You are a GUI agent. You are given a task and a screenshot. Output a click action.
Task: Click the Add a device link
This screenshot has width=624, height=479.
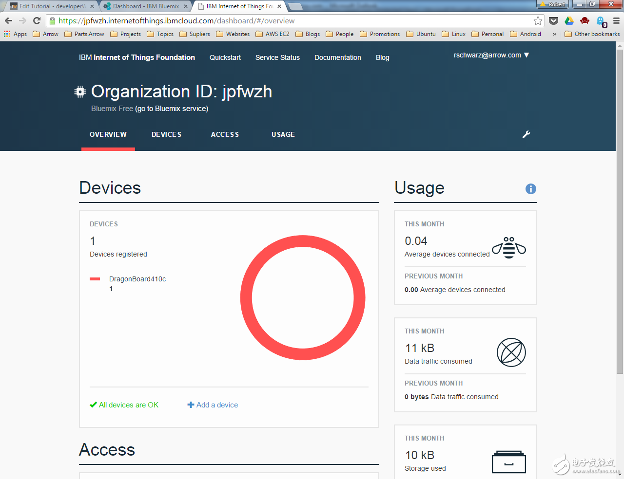click(213, 405)
